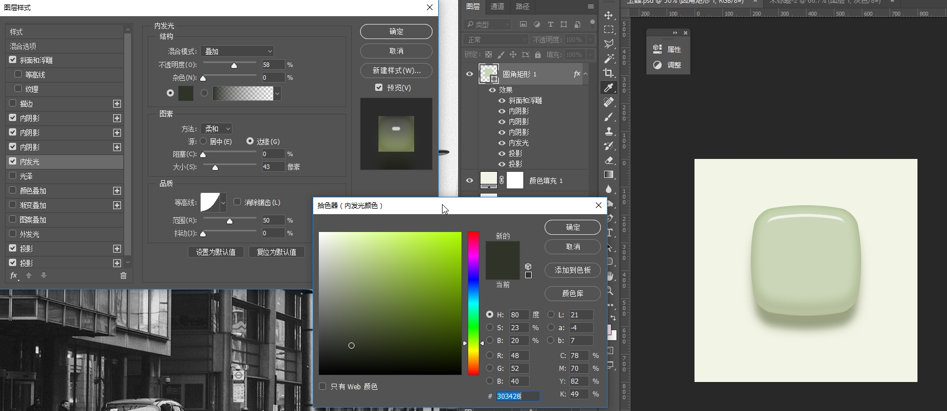Click 添加到色板 button

[x=572, y=270]
